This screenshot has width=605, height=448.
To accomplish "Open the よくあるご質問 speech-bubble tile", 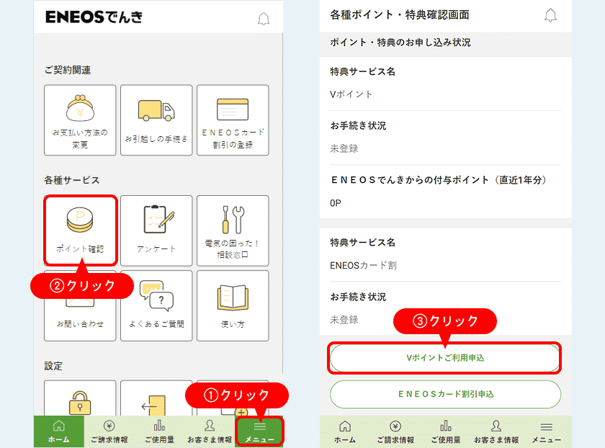I will [x=156, y=305].
